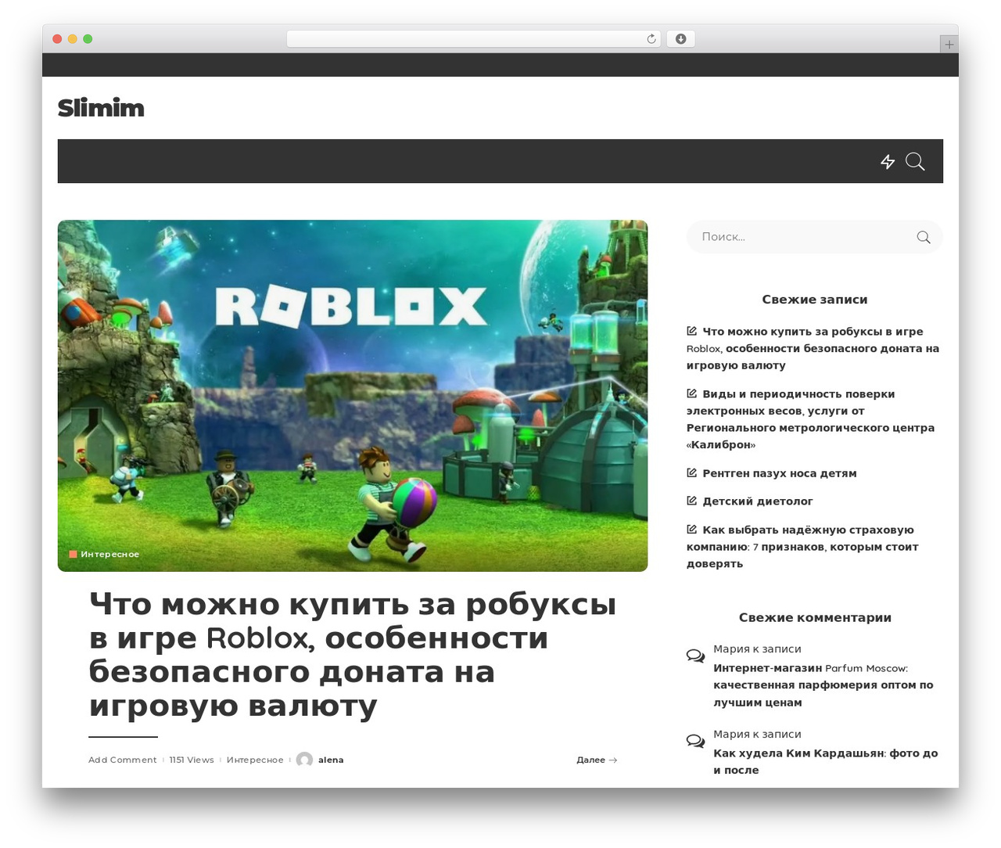Screen dimensions: 1001x848
Task: Open comment link Интернет-магазин Parfum Moscow
Action: [823, 685]
